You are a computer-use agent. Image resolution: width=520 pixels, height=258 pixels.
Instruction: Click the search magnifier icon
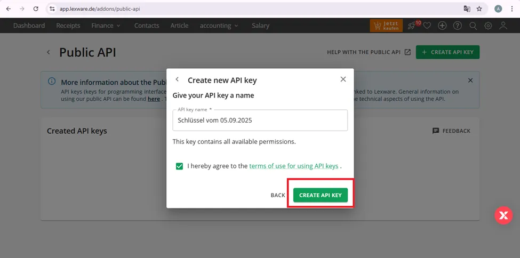click(473, 26)
